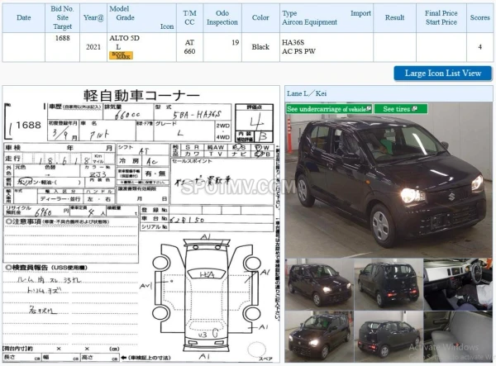496x366 pixels.
Task: Click the external-link icon beside undercarriage link
Action: 369,109
